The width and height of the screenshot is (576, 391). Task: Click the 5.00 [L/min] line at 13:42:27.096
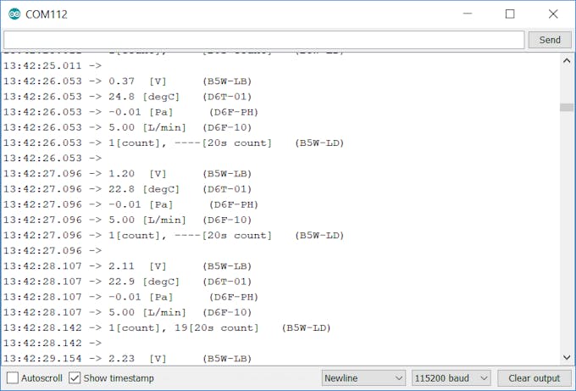[127, 220]
